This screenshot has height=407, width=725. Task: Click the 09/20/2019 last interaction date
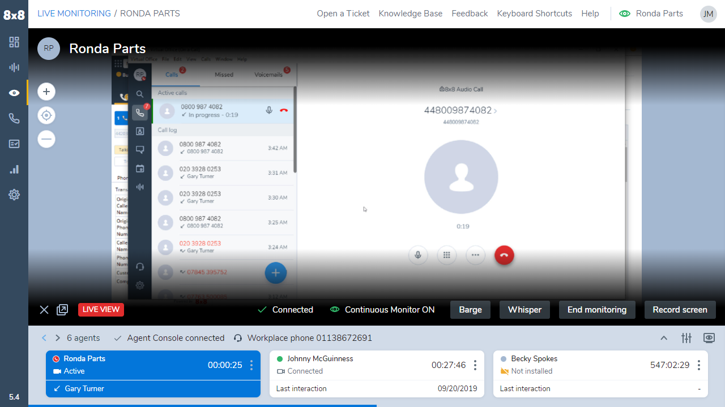(458, 389)
